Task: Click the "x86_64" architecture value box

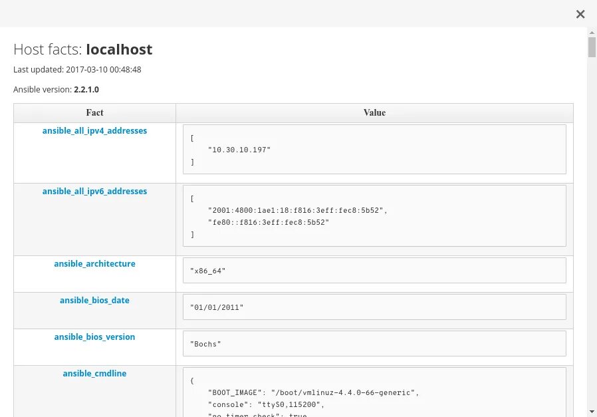Action: pyautogui.click(x=374, y=271)
